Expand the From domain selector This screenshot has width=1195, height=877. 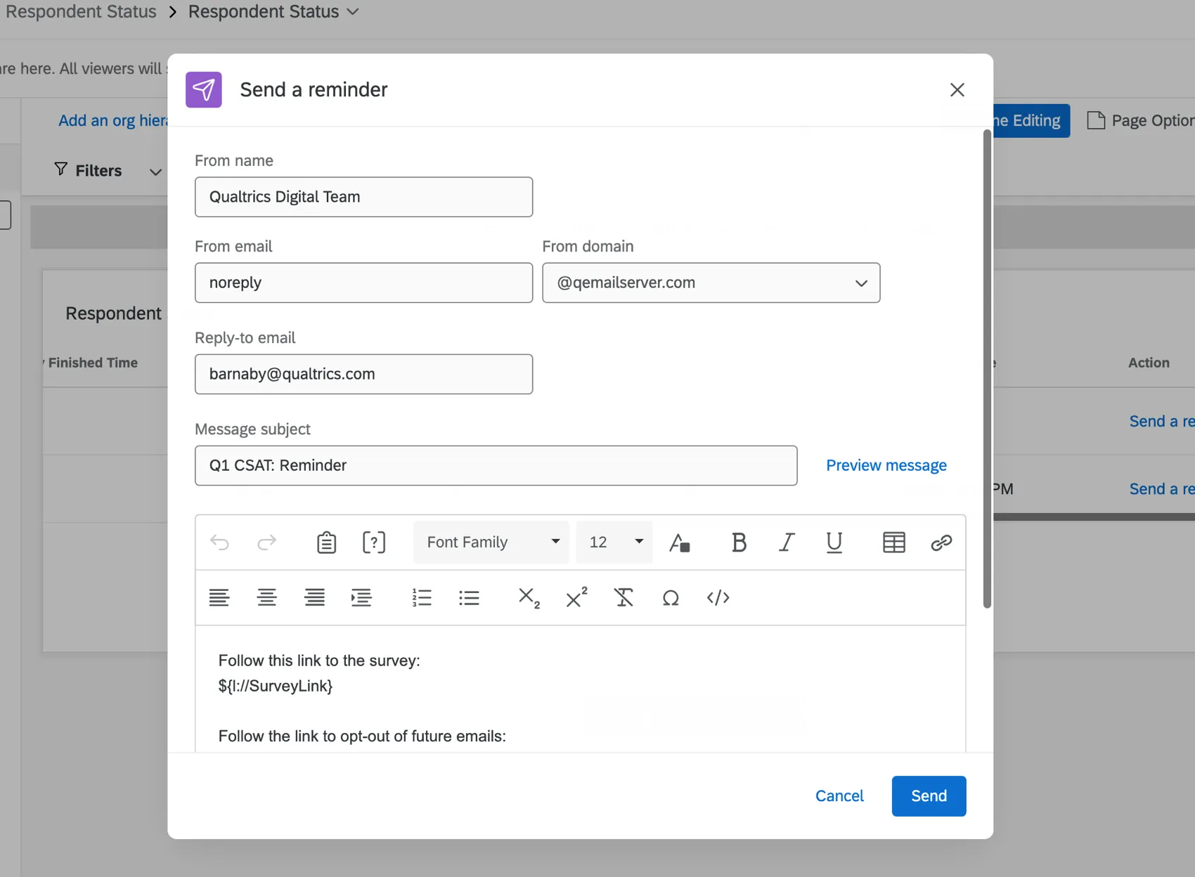860,283
